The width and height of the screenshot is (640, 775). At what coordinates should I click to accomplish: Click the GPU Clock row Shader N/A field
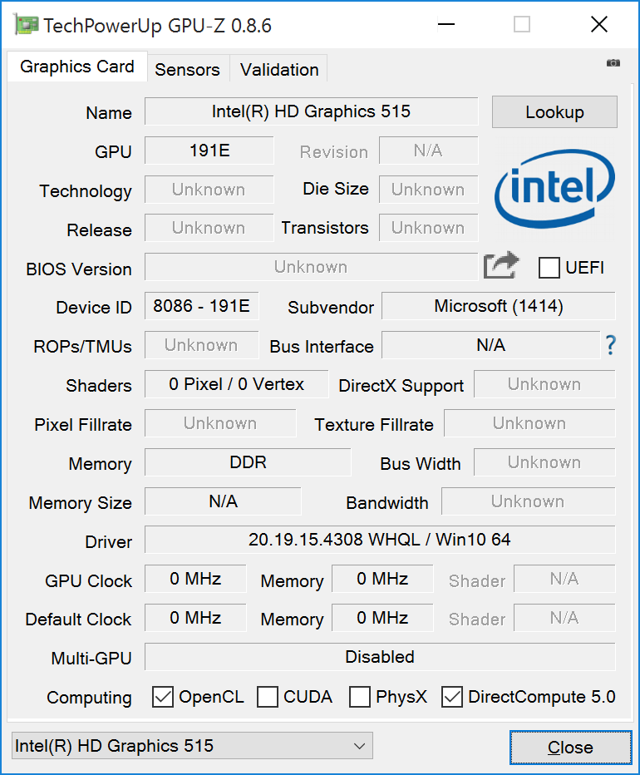click(564, 578)
